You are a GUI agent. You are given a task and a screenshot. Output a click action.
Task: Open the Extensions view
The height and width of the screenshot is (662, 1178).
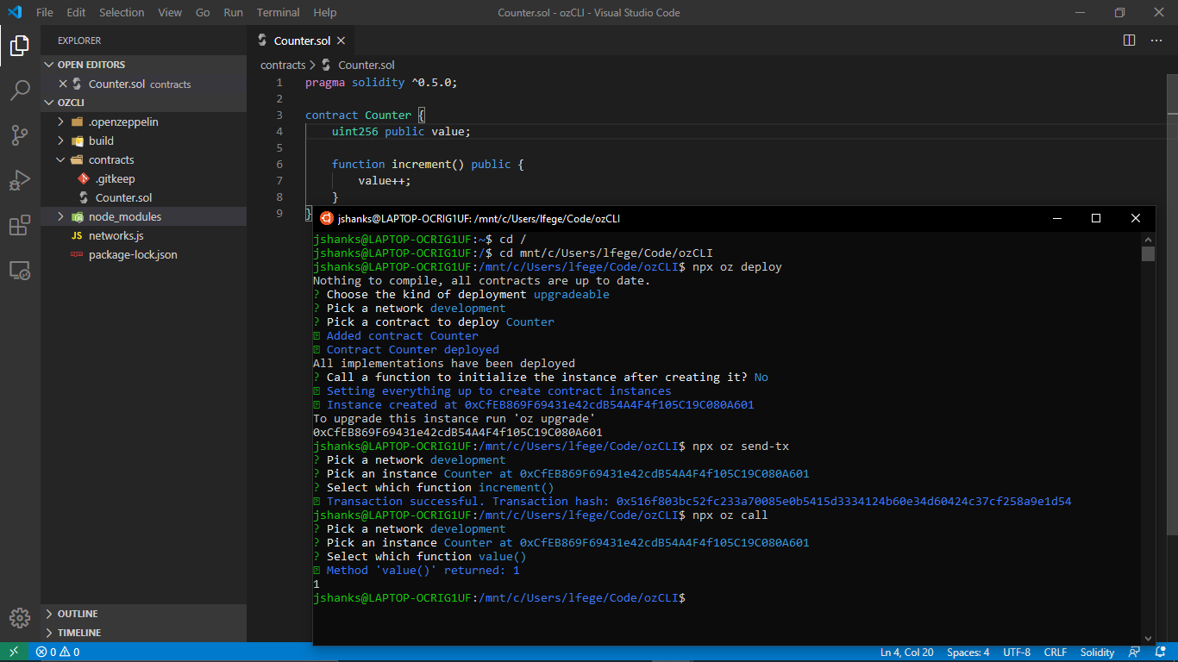(20, 226)
